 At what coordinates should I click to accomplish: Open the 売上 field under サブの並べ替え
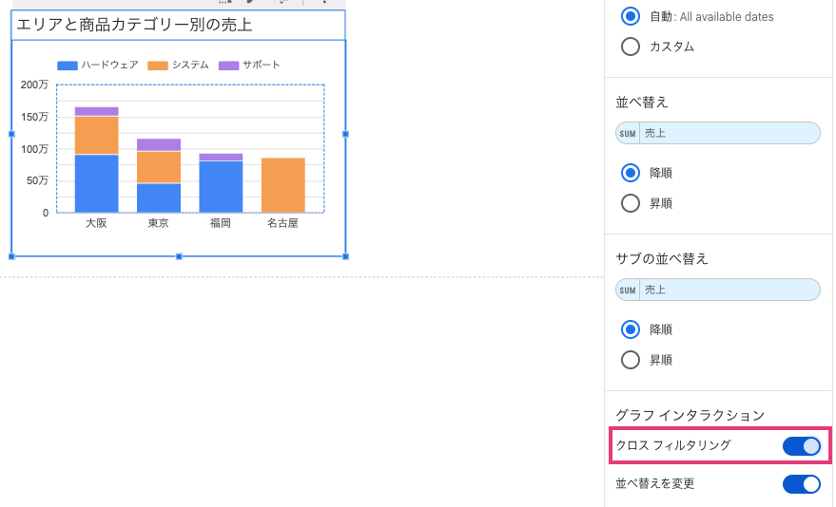(728, 291)
